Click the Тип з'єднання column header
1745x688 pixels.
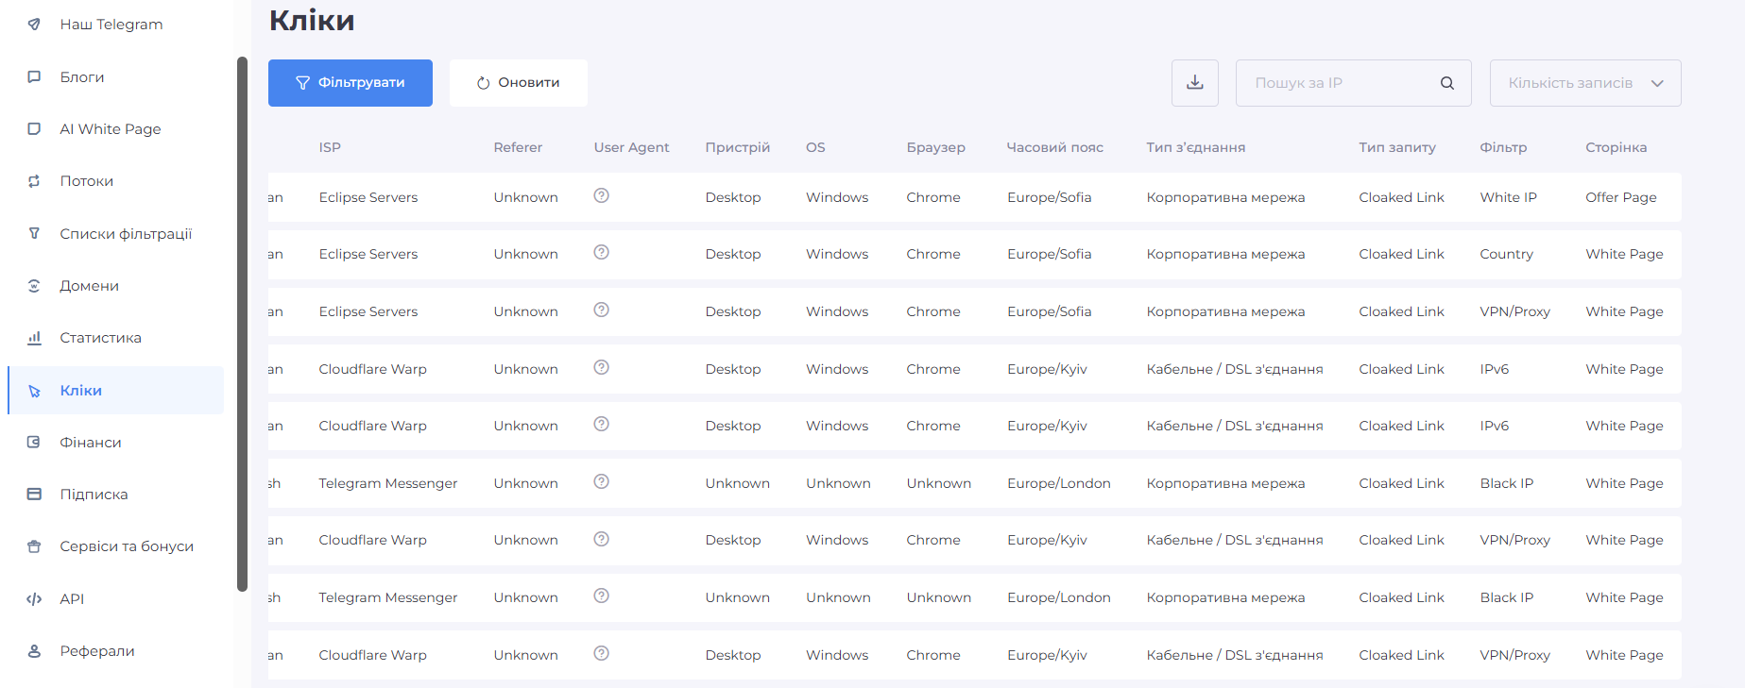1195,147
